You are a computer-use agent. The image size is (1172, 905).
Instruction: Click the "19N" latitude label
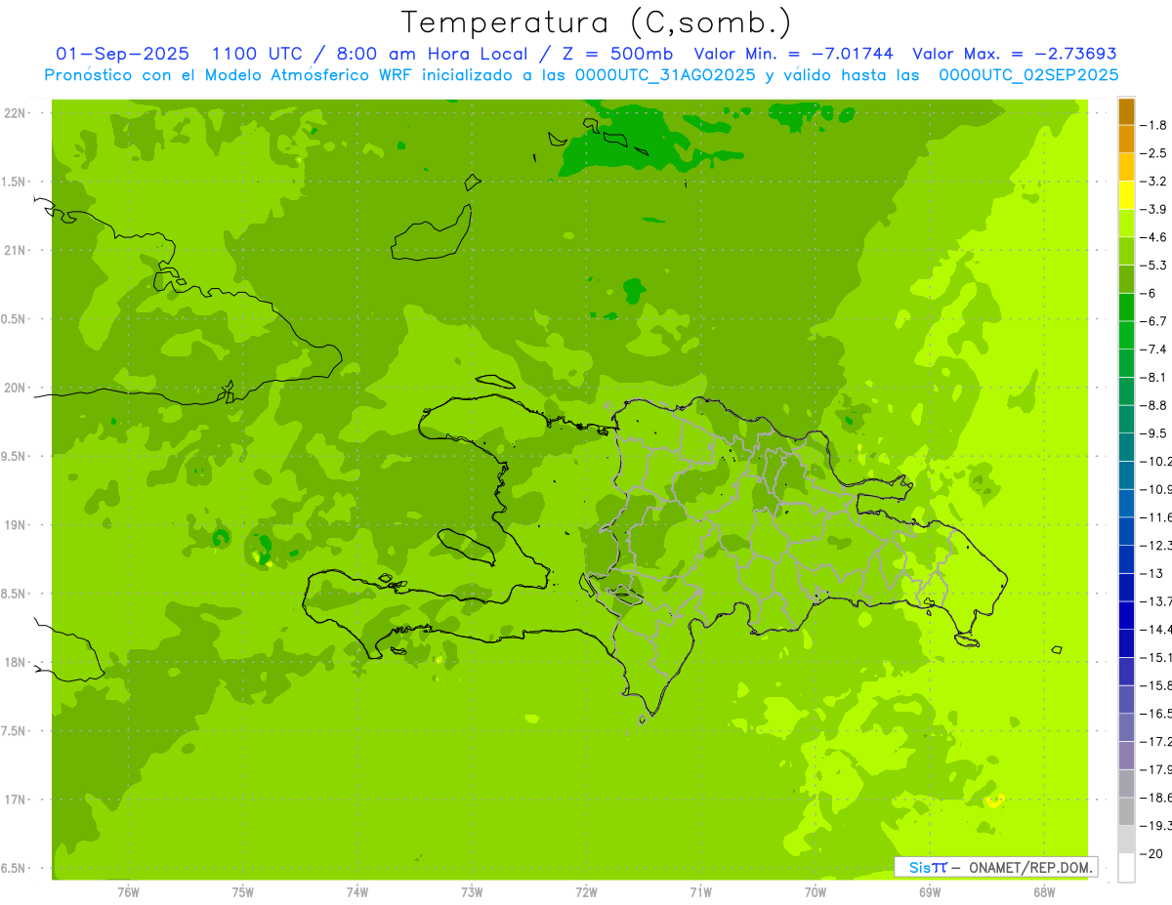click(15, 525)
